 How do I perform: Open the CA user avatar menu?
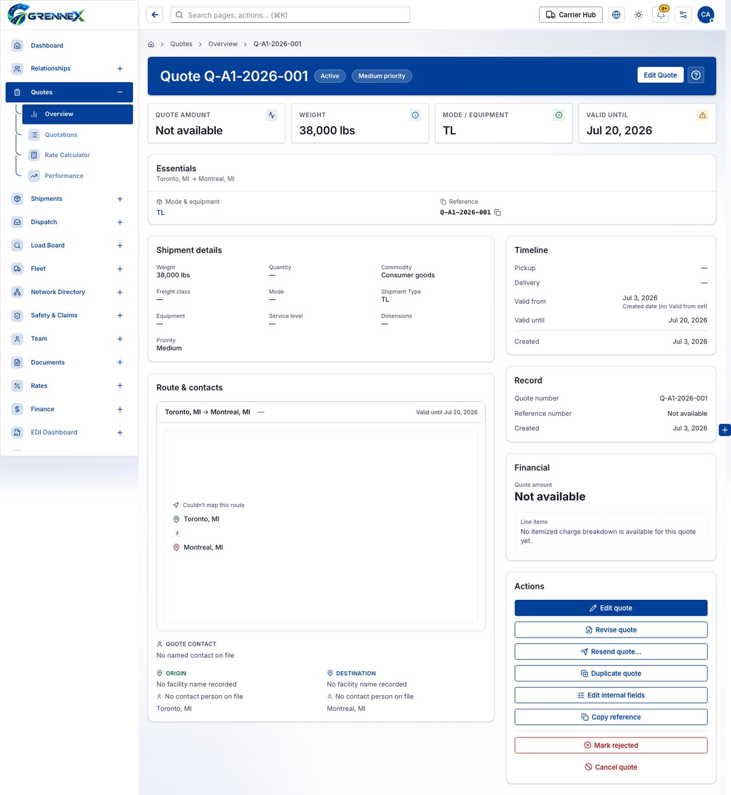[x=706, y=15]
